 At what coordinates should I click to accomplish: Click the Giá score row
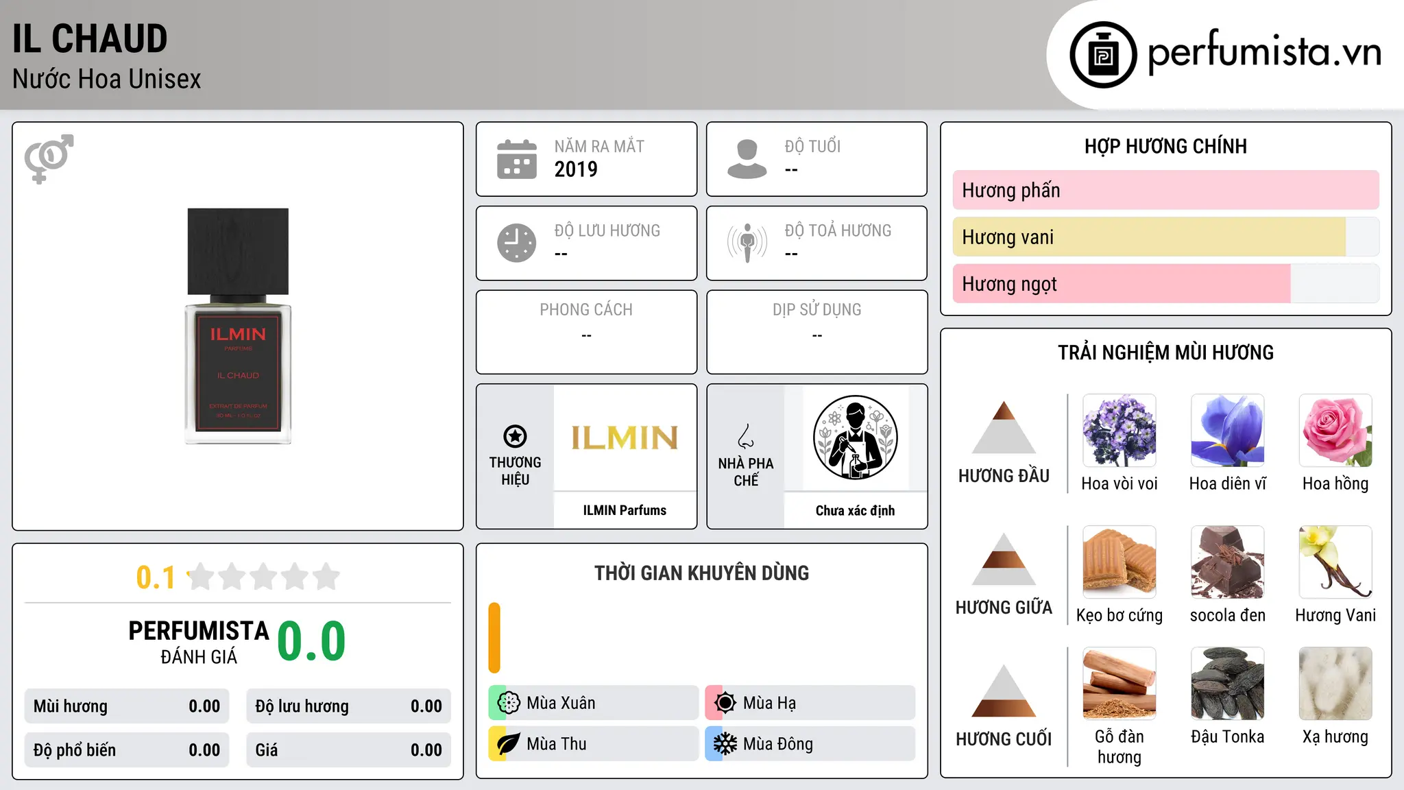pyautogui.click(x=348, y=750)
